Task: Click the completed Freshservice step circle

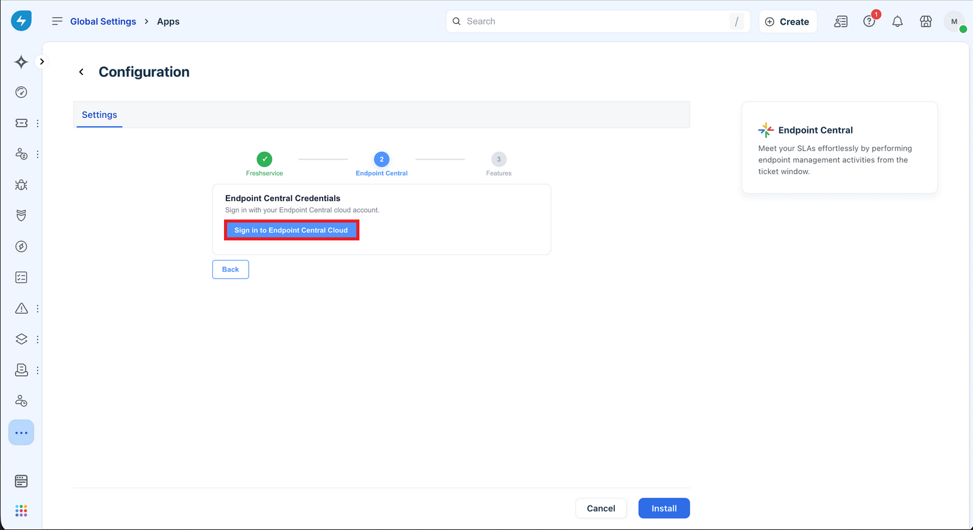Action: click(265, 159)
